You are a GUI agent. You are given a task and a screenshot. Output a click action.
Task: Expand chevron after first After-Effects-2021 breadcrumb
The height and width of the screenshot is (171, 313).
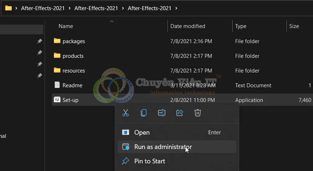(x=69, y=8)
